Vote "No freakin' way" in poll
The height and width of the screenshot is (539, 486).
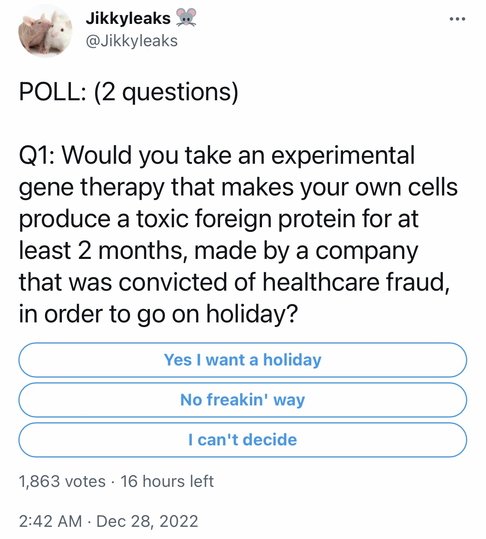(x=243, y=400)
